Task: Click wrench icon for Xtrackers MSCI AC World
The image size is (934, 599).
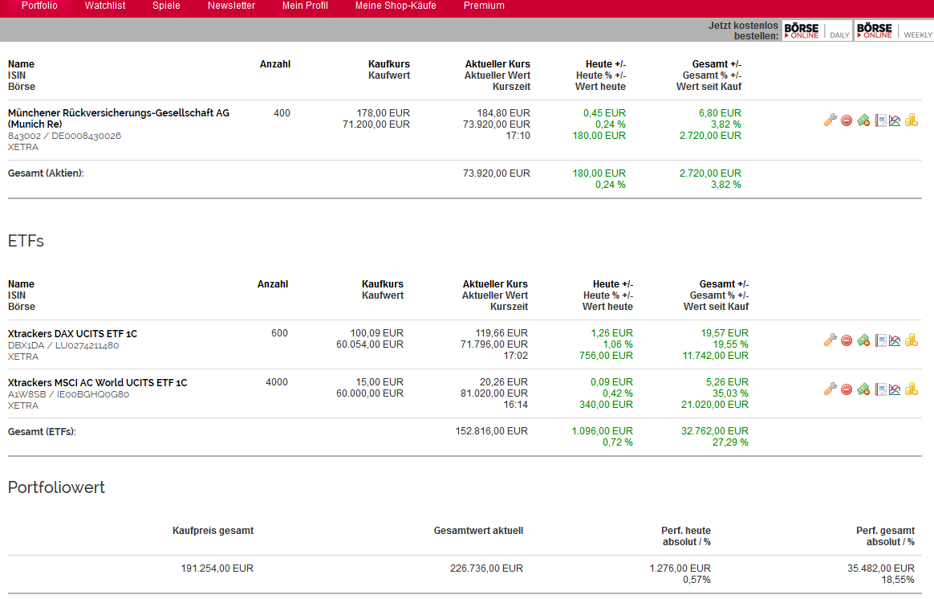Action: point(830,389)
